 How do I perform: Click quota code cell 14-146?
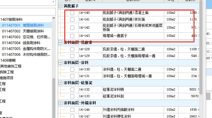tap(90, 110)
